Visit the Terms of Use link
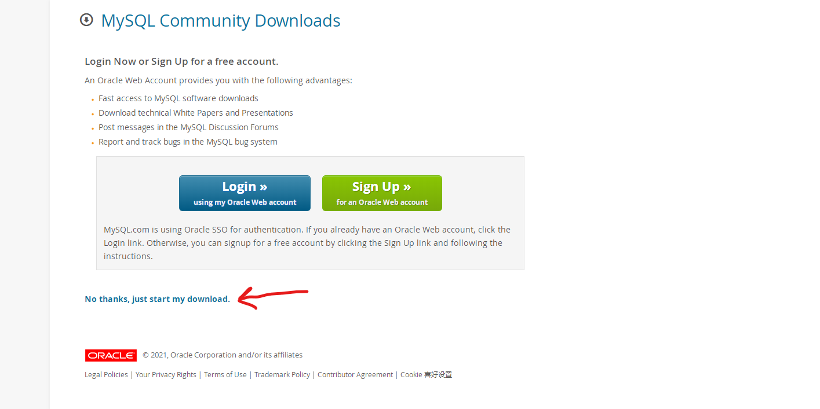 tap(225, 375)
